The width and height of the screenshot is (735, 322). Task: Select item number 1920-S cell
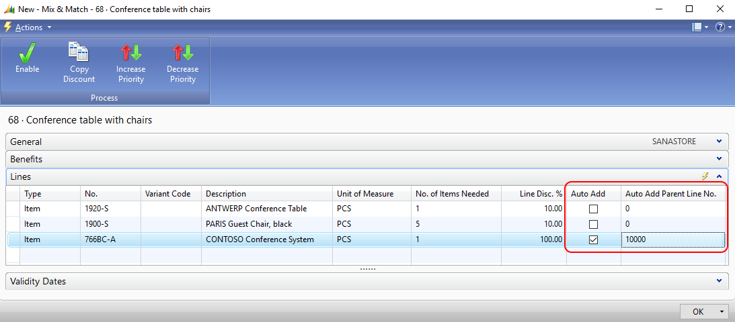click(111, 209)
